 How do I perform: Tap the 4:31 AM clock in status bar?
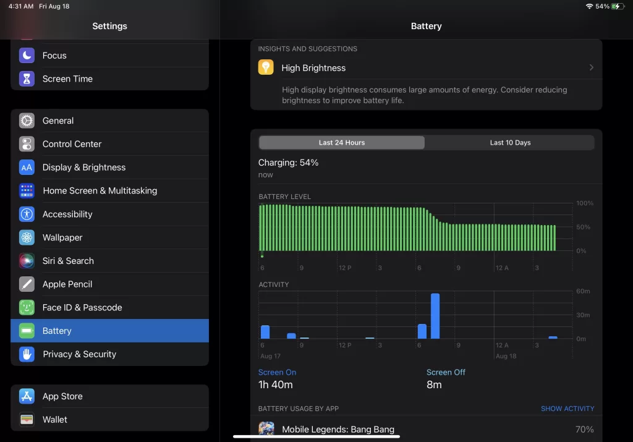(x=21, y=6)
